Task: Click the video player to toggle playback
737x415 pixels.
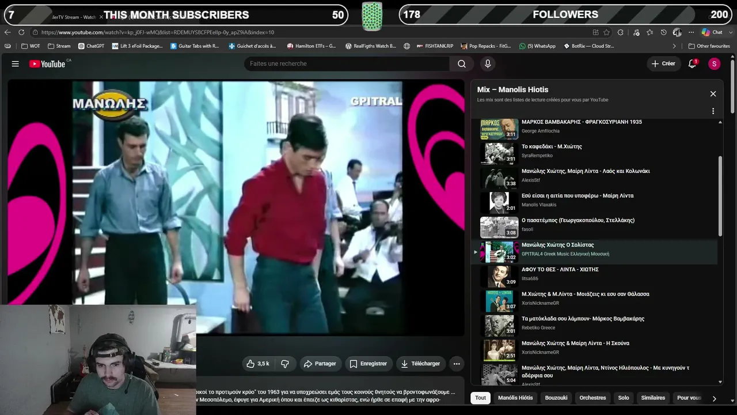Action: [236, 207]
